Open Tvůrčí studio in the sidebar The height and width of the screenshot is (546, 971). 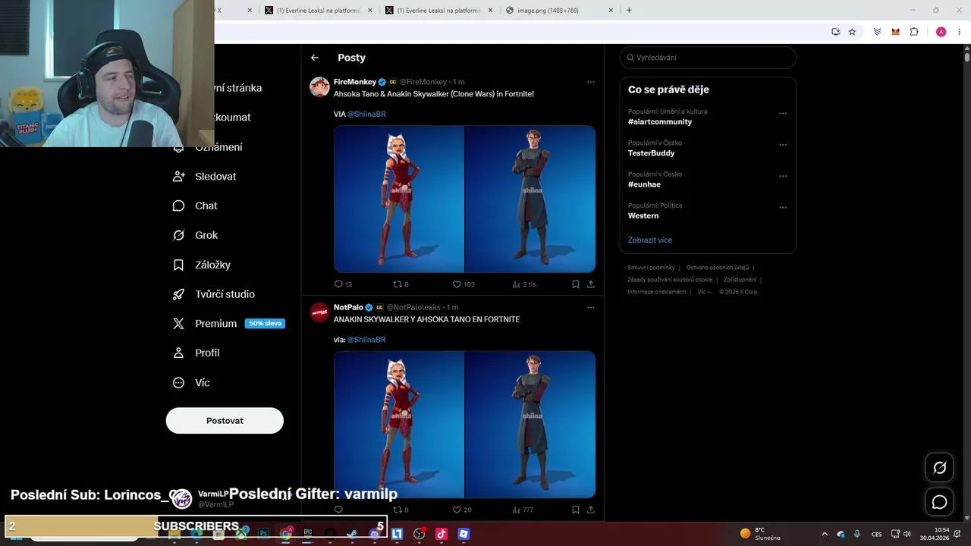[214, 294]
